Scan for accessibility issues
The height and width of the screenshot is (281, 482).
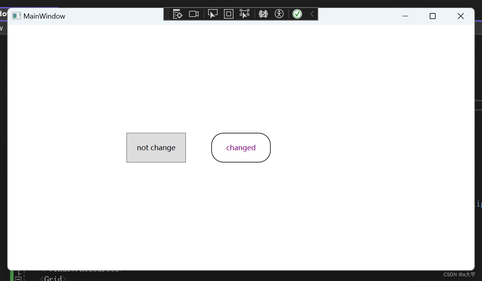[279, 13]
